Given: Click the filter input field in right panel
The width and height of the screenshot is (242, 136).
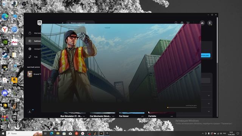Looking at the screenshot, I should tap(206, 80).
